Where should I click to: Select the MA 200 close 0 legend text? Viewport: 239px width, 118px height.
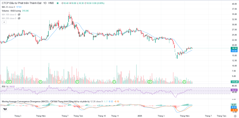tap(9, 18)
